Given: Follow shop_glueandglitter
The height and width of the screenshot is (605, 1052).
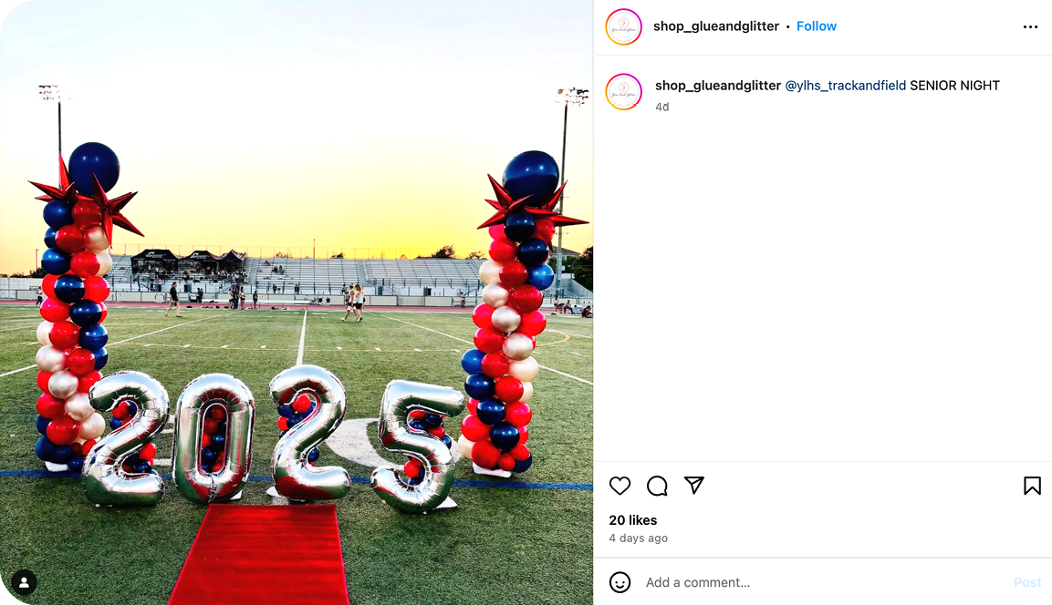Looking at the screenshot, I should (x=816, y=26).
